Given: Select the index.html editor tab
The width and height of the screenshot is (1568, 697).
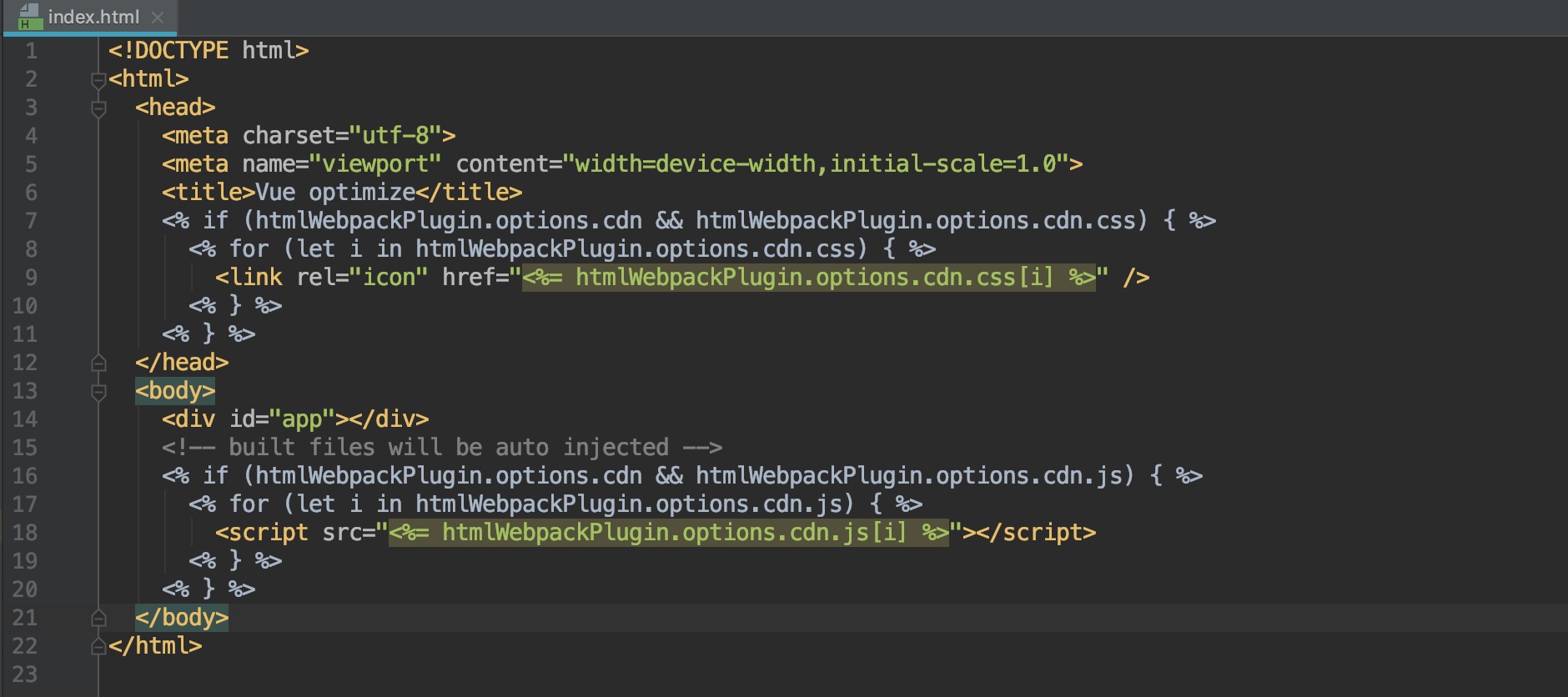Looking at the screenshot, I should pos(89,17).
